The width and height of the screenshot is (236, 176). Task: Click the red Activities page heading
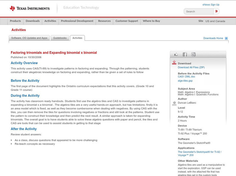tap(19, 30)
